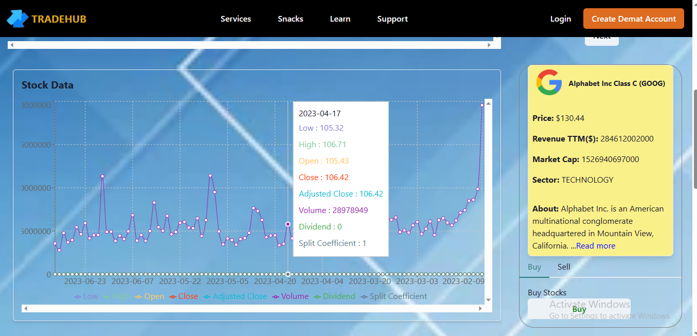Click the Sector TECHNOLOGY line
The image size is (697, 336).
[x=573, y=180]
